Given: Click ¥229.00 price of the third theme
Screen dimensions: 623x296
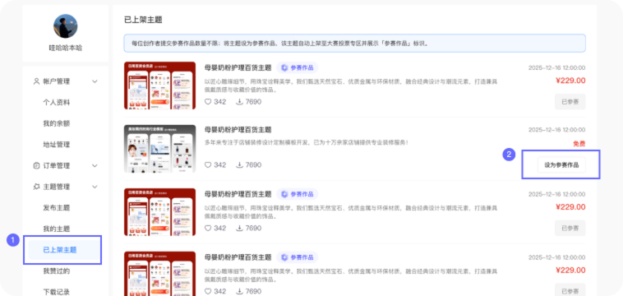Looking at the screenshot, I should (570, 207).
